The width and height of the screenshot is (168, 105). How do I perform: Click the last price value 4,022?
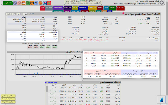(x=148, y=19)
